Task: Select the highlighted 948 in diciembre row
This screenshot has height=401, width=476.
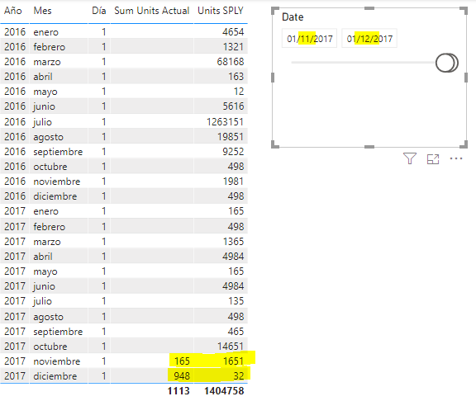Action: [x=182, y=376]
